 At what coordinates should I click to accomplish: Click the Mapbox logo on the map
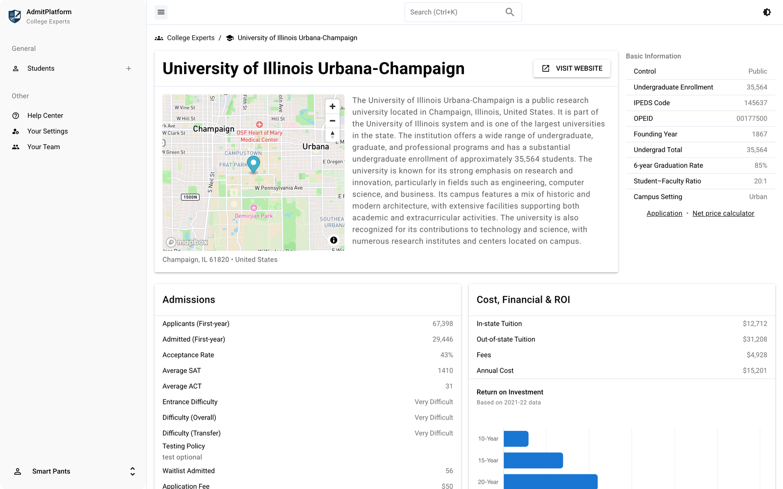click(186, 242)
